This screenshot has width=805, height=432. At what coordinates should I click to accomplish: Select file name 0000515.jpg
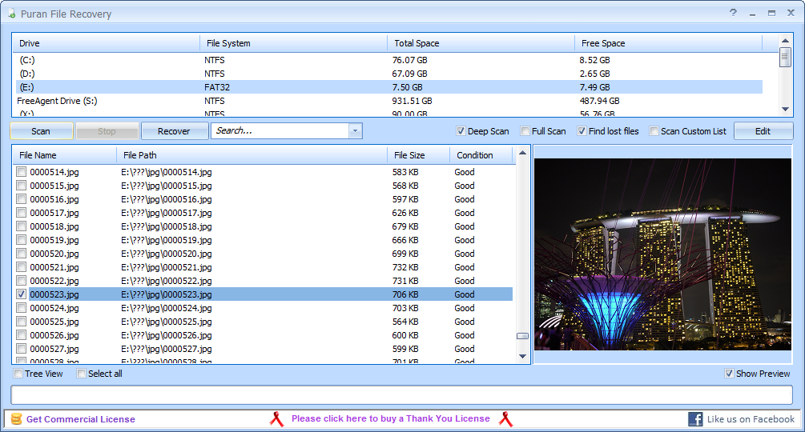tap(54, 186)
